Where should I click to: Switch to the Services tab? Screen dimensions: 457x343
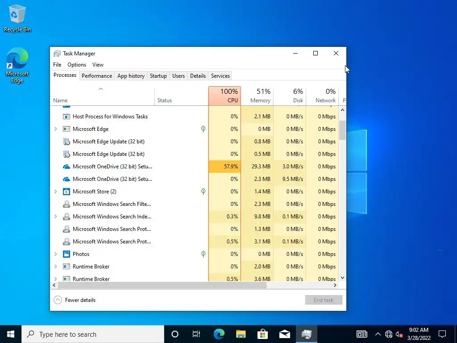click(x=220, y=76)
